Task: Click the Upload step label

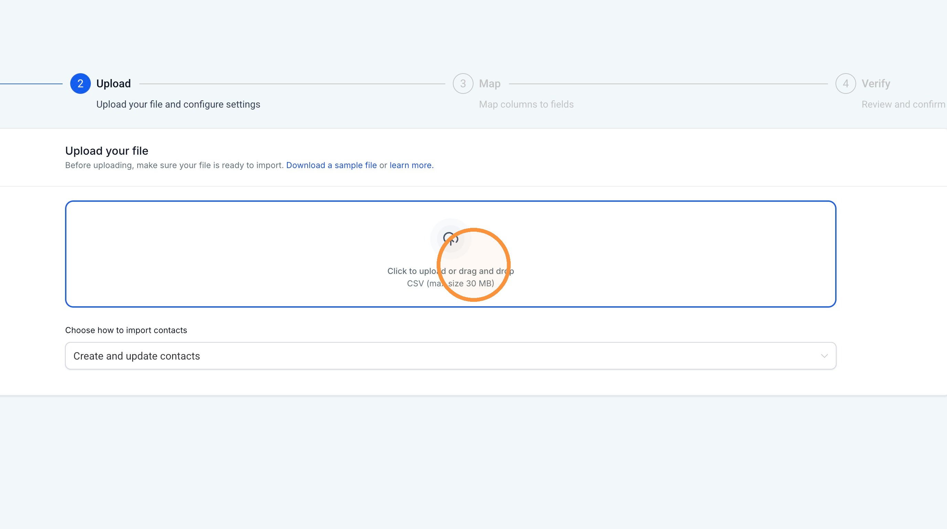Action: pyautogui.click(x=113, y=83)
